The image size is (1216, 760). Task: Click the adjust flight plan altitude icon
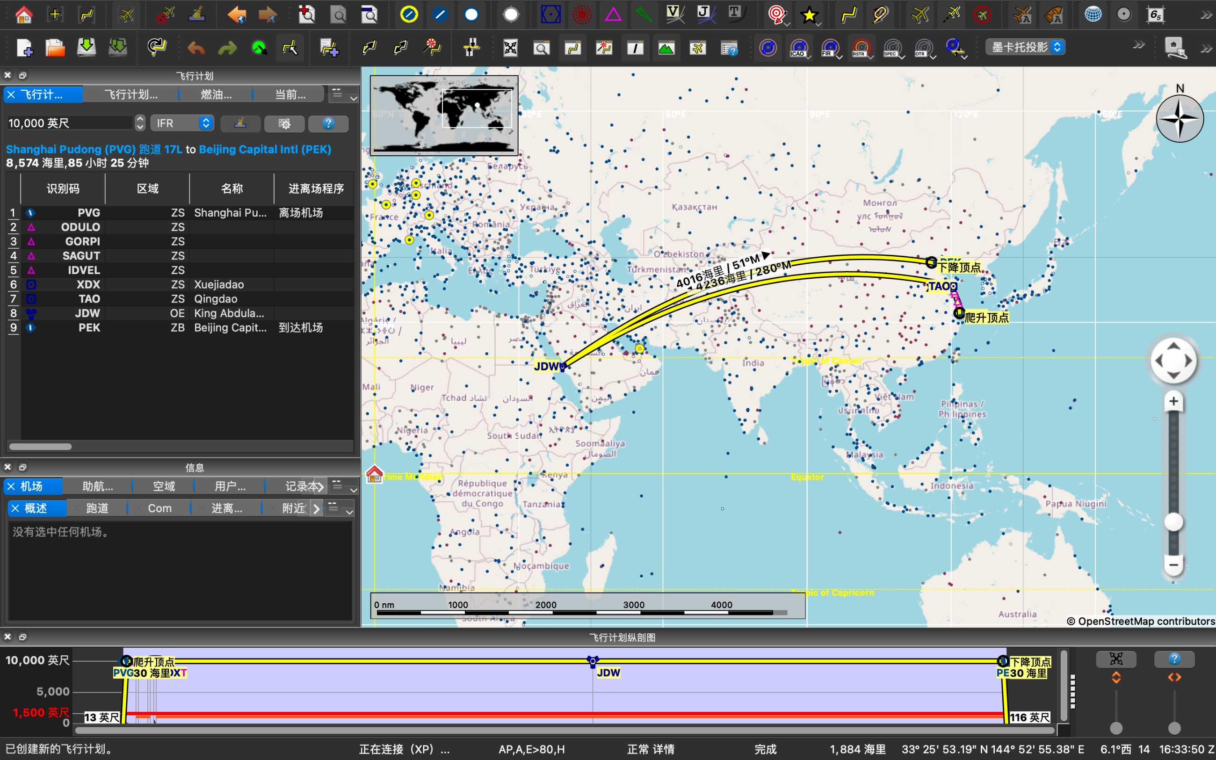click(471, 48)
